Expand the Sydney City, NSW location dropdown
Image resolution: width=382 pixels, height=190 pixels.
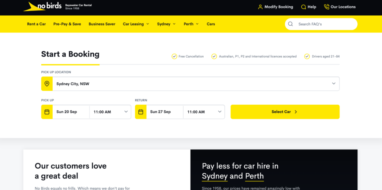196,84
